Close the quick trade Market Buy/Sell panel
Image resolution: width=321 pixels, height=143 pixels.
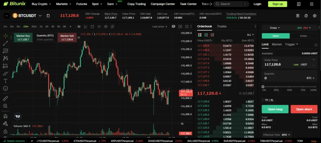[x=79, y=37]
